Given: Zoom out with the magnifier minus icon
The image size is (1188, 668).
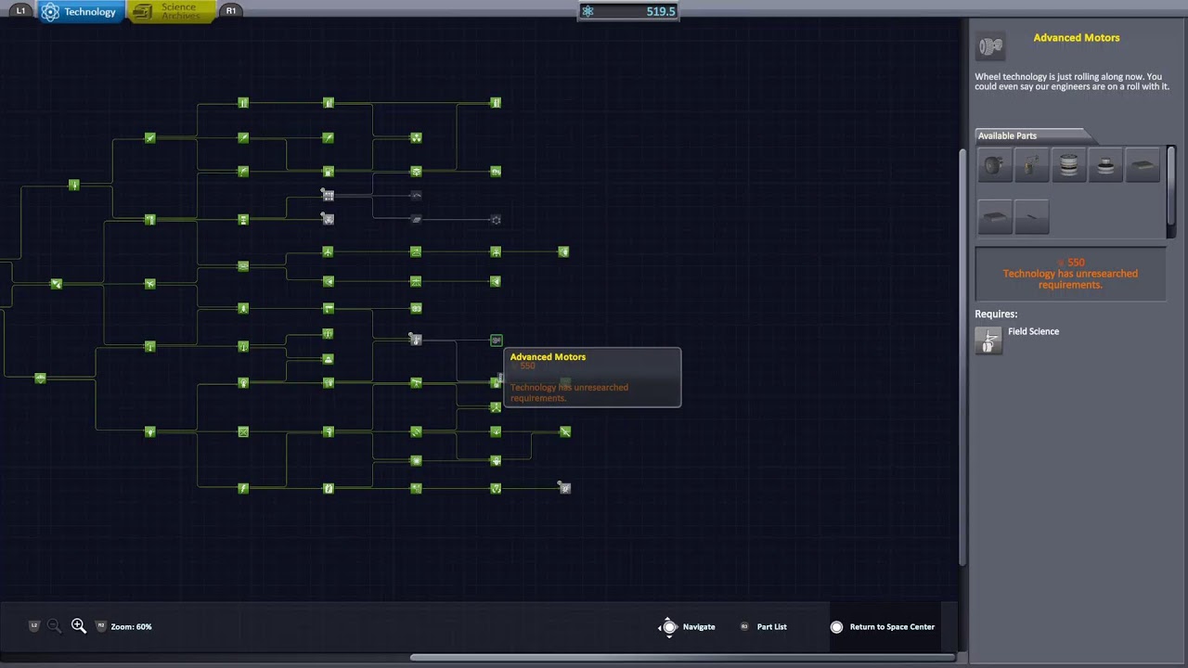Looking at the screenshot, I should tap(54, 626).
